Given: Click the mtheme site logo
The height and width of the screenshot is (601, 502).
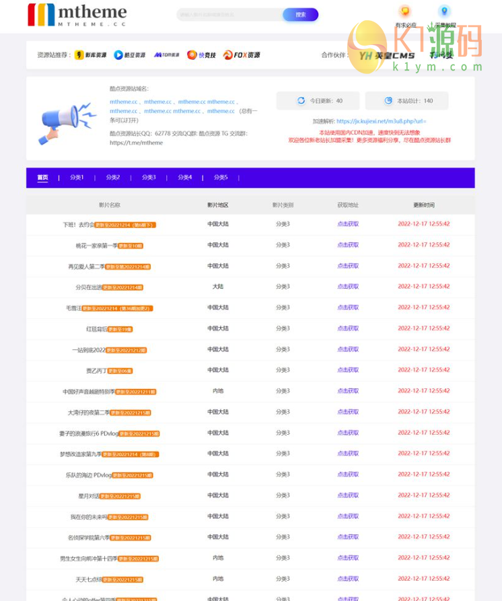Looking at the screenshot, I should click(77, 15).
